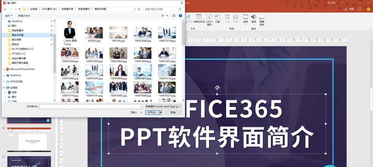This screenshot has height=167, width=373.
Task: Expand the address bar history dropdown
Action: pos(136,9)
